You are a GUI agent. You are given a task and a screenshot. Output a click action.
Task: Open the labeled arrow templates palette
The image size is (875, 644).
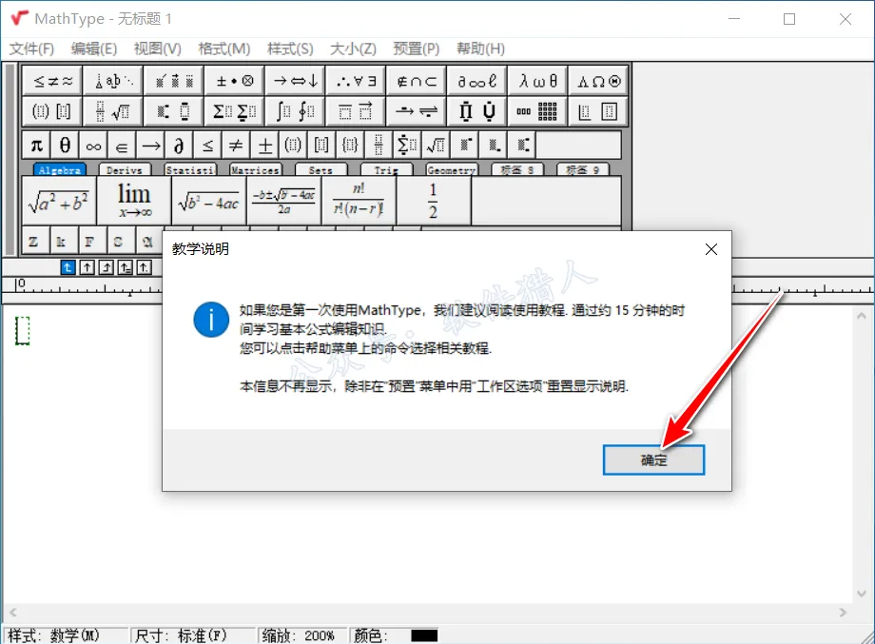tap(417, 111)
